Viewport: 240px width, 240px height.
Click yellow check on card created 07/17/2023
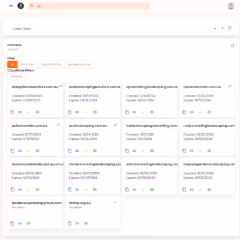[29, 151]
